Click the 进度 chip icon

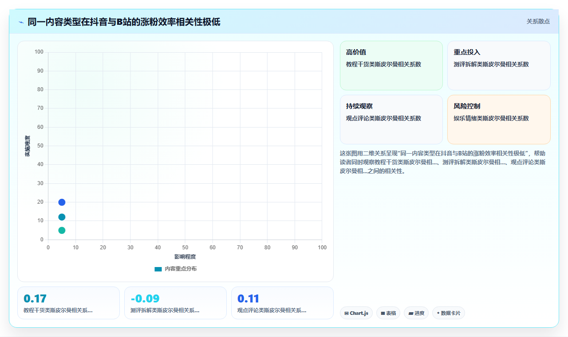411,313
